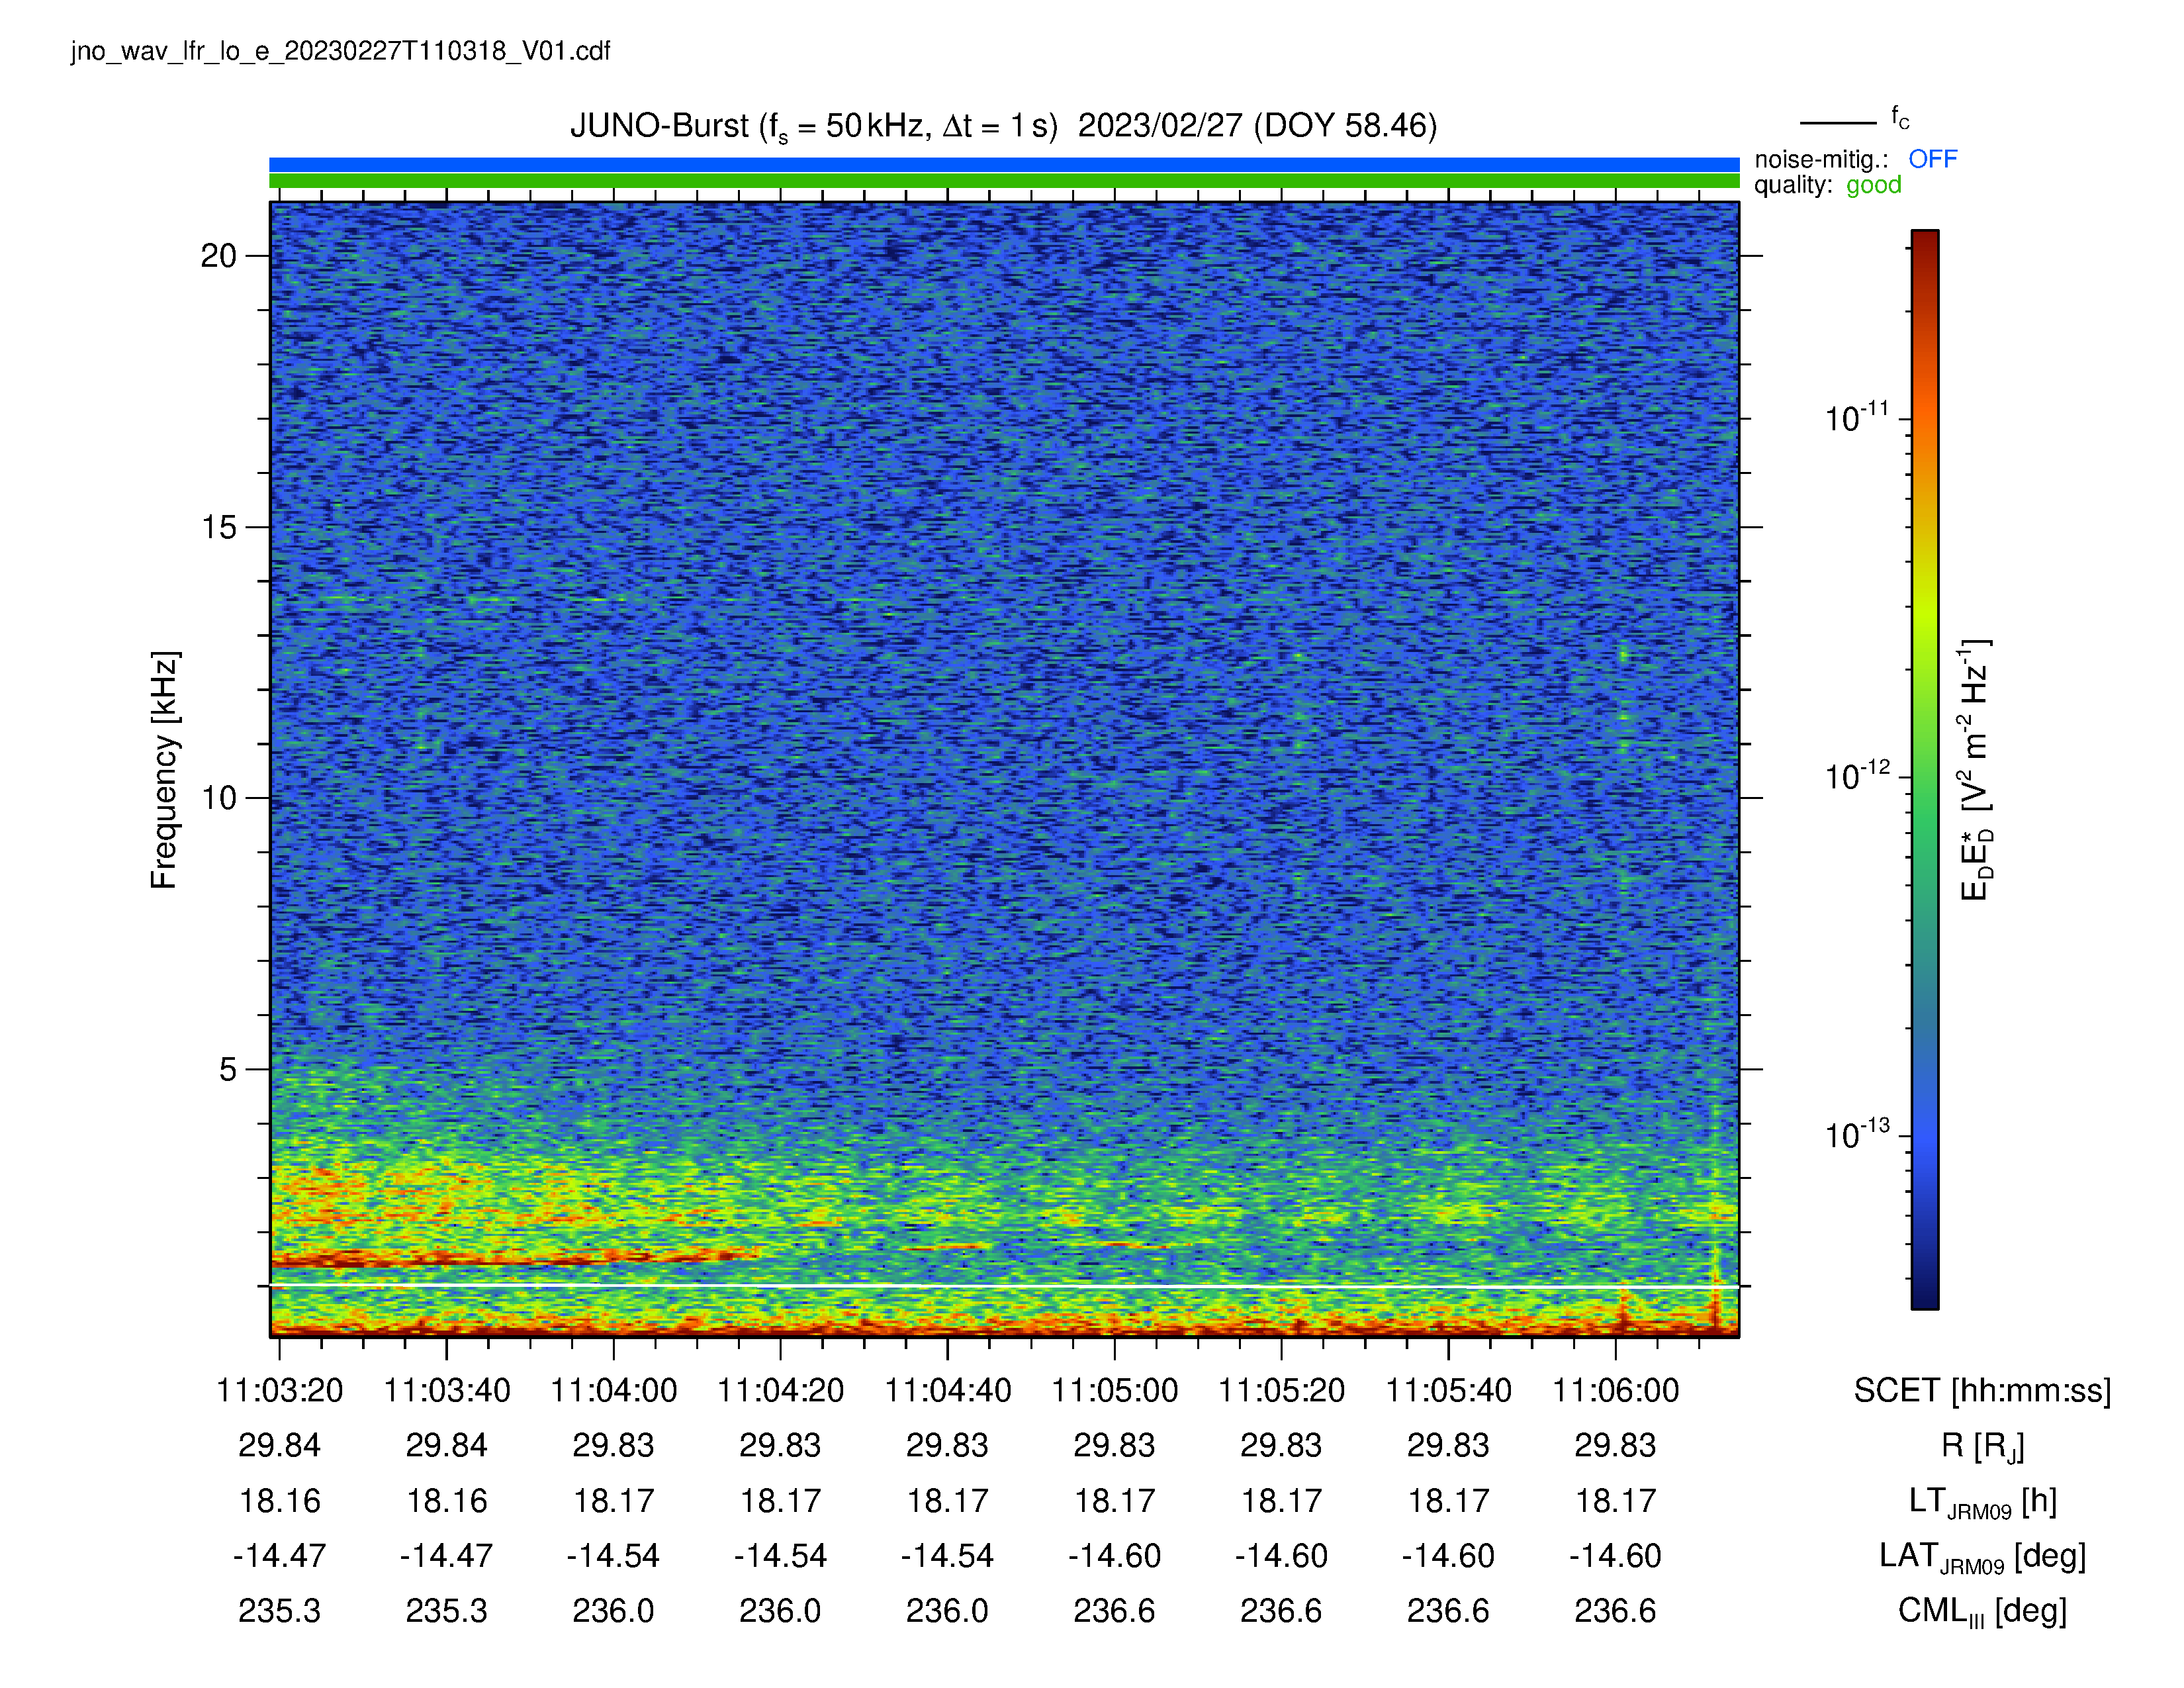Click the JUNO-Burst plot title

click(1003, 127)
